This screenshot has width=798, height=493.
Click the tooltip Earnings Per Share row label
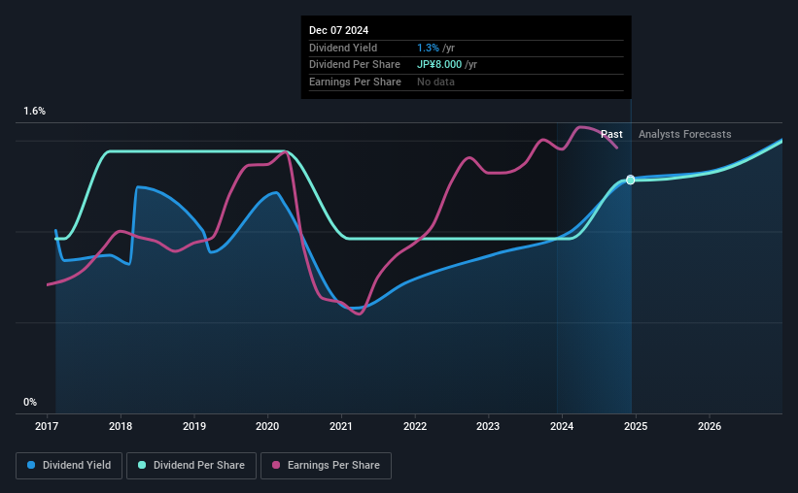355,82
